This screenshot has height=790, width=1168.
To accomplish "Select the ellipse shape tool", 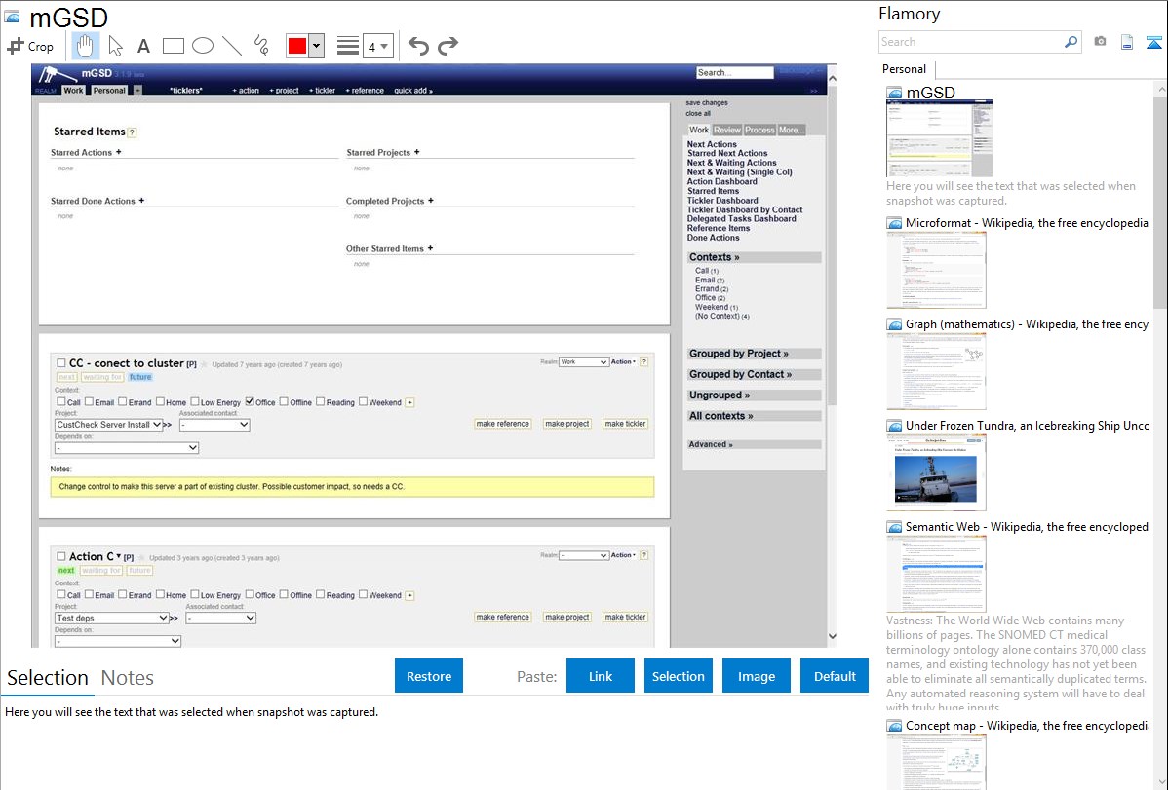I will pos(202,46).
